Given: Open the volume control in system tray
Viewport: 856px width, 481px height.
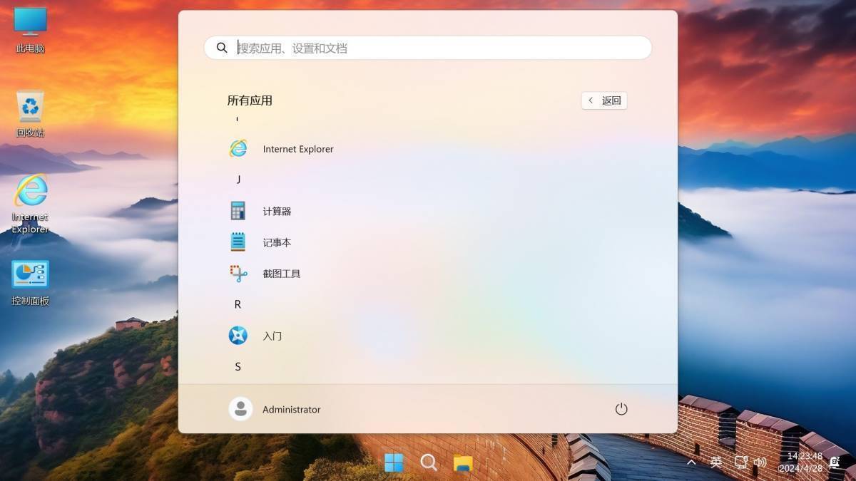Looking at the screenshot, I should (759, 462).
